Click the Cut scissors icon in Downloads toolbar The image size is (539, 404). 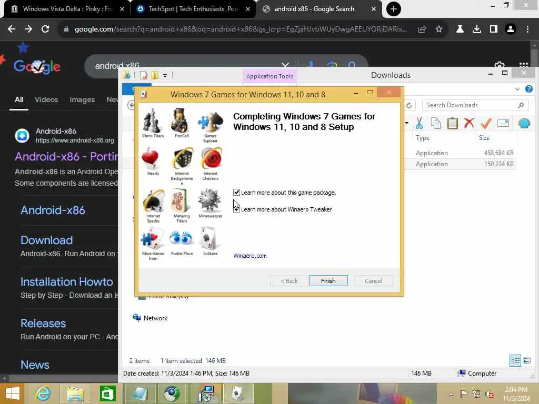(419, 123)
